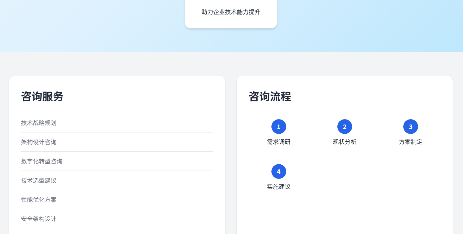Click the 实施建议 step label
Viewport: 463px width, 234px height.
(x=279, y=187)
